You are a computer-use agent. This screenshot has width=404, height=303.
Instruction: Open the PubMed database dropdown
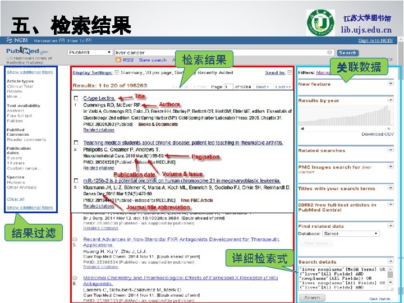click(90, 52)
